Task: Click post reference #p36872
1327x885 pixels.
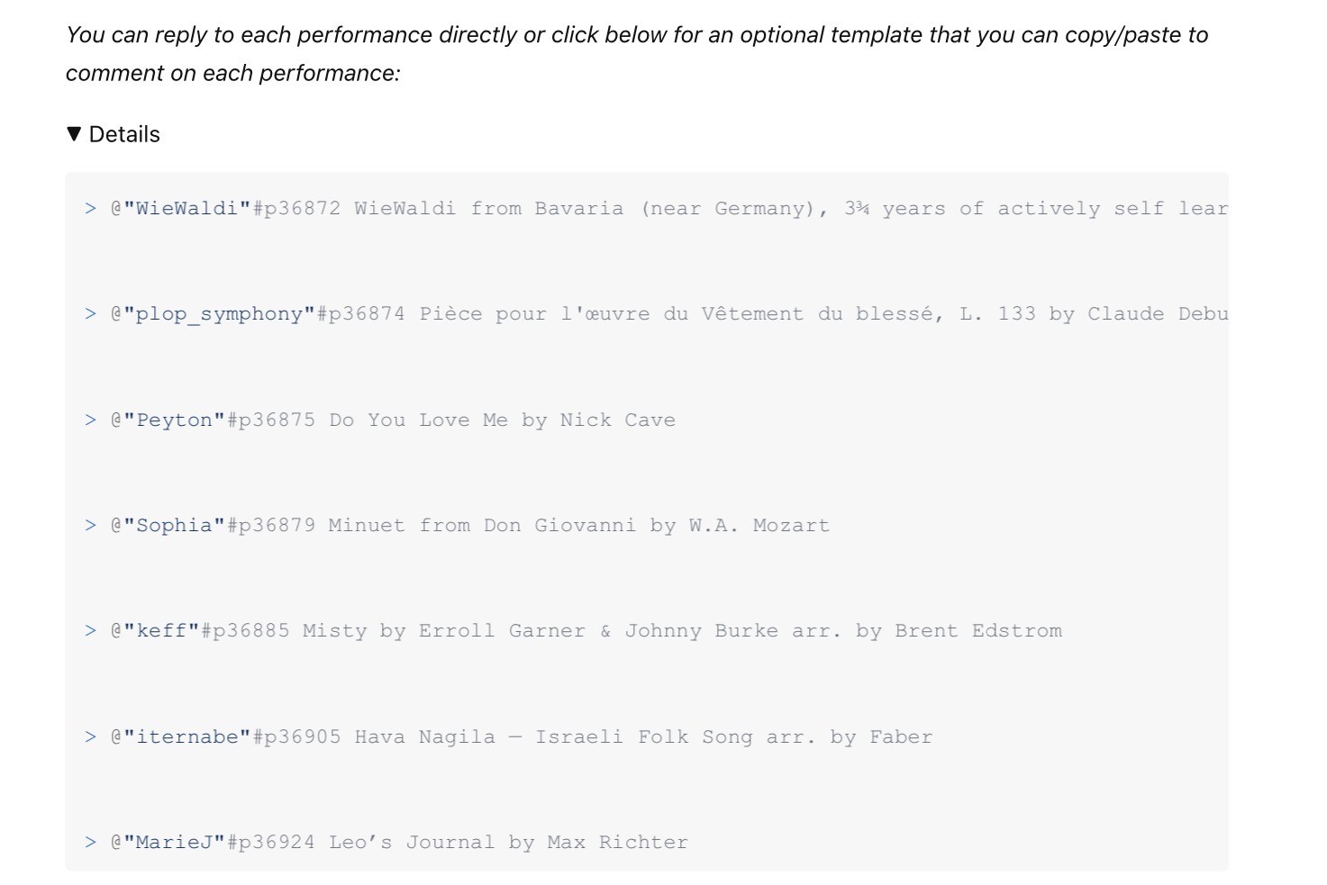Action: (297, 209)
